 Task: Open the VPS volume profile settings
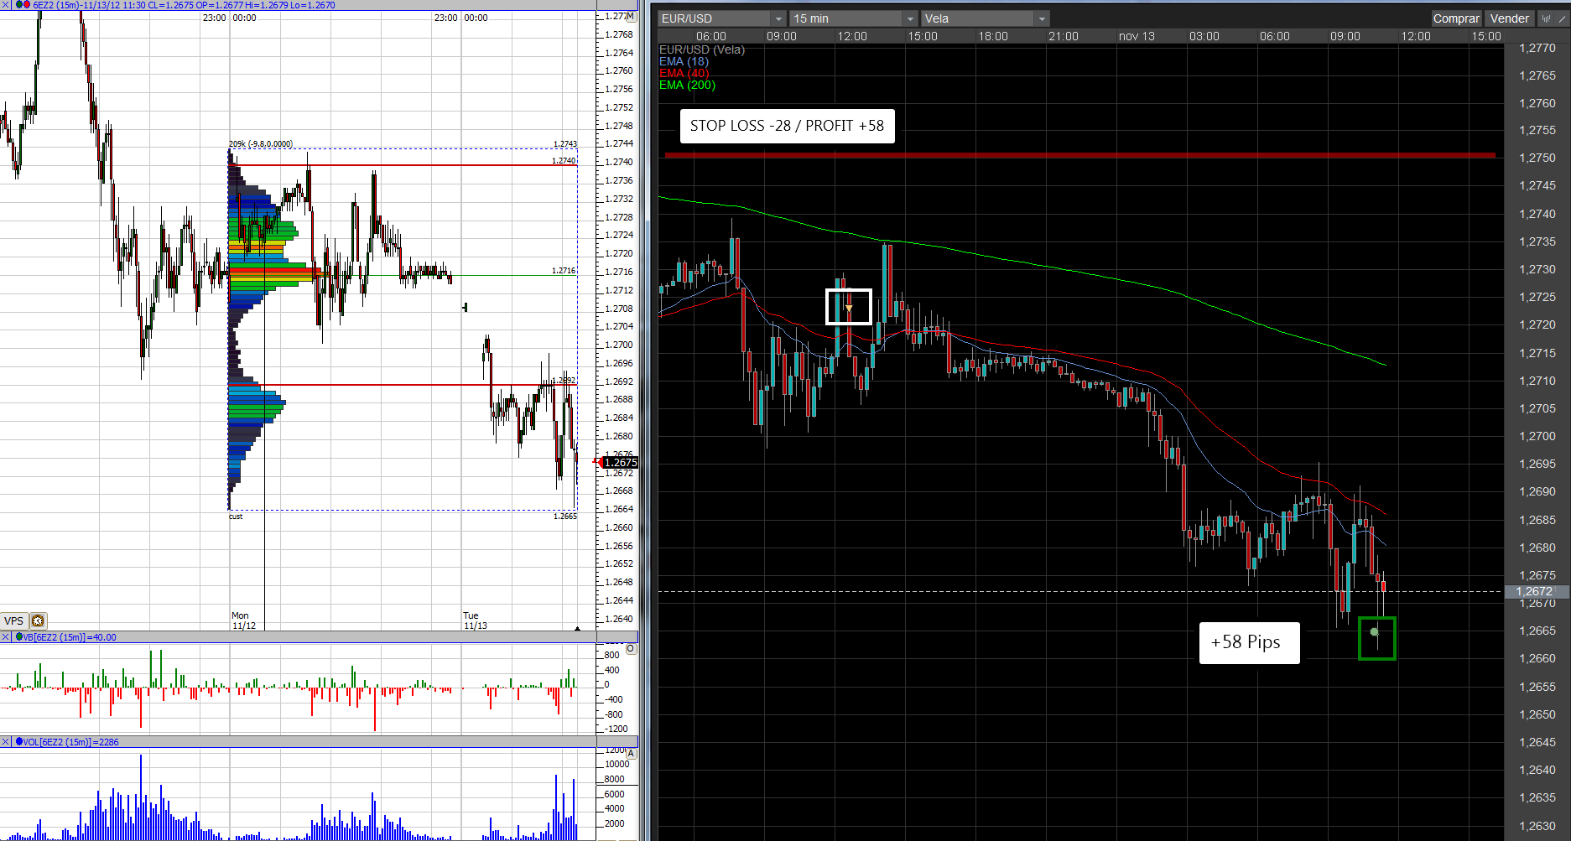[x=14, y=620]
